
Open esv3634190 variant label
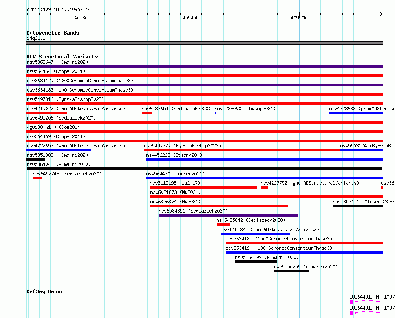point(279,248)
